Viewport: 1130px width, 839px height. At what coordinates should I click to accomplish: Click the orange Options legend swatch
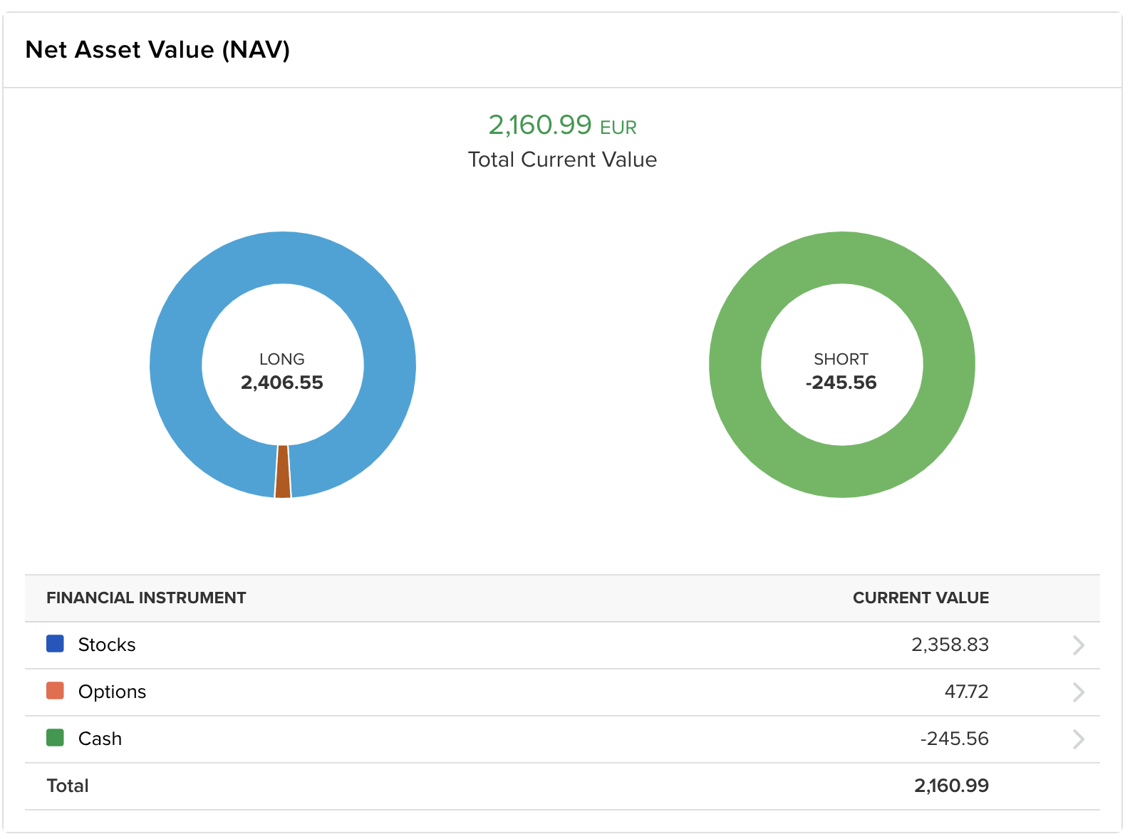55,691
